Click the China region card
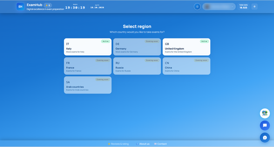 [186, 66]
